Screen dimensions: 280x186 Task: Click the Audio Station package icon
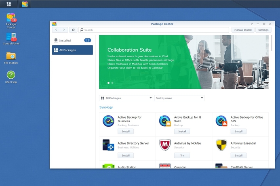pyautogui.click(x=108, y=166)
